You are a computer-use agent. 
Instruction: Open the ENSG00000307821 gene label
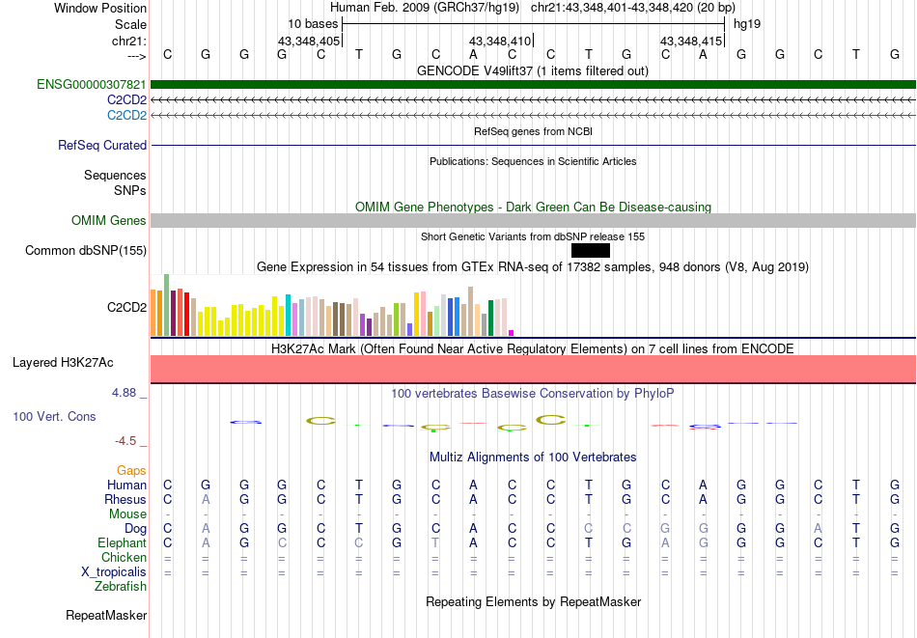click(92, 84)
